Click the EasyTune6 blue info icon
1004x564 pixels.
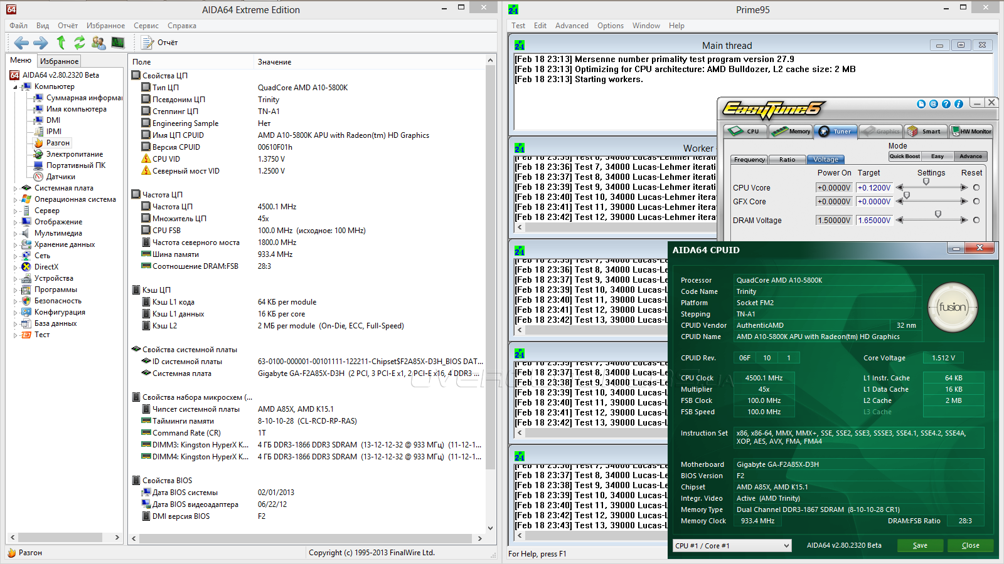pyautogui.click(x=959, y=104)
